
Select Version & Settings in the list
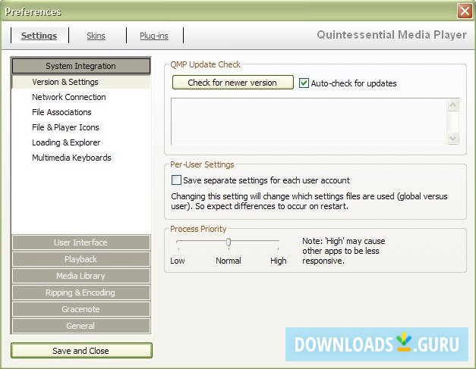(80, 82)
